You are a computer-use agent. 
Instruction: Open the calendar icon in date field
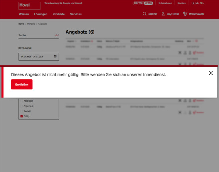[55, 56]
